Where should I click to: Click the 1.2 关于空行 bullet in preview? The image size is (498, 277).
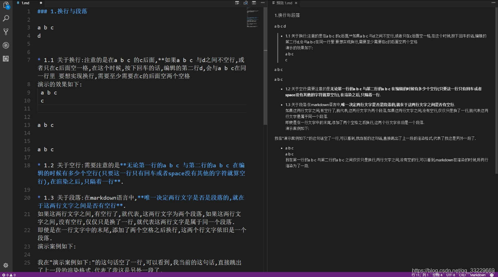383,92
